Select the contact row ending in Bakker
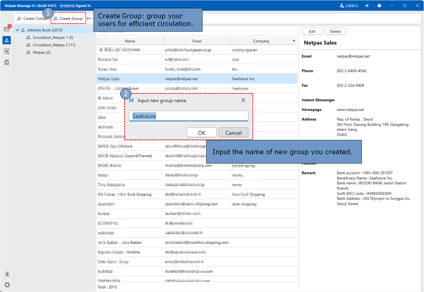The height and width of the screenshot is (292, 424). [197, 242]
